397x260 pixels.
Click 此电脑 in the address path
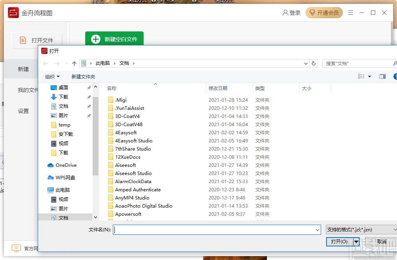click(x=102, y=63)
